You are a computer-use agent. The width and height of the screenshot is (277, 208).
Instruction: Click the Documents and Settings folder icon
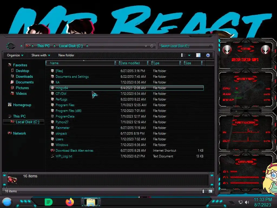pos(52,76)
